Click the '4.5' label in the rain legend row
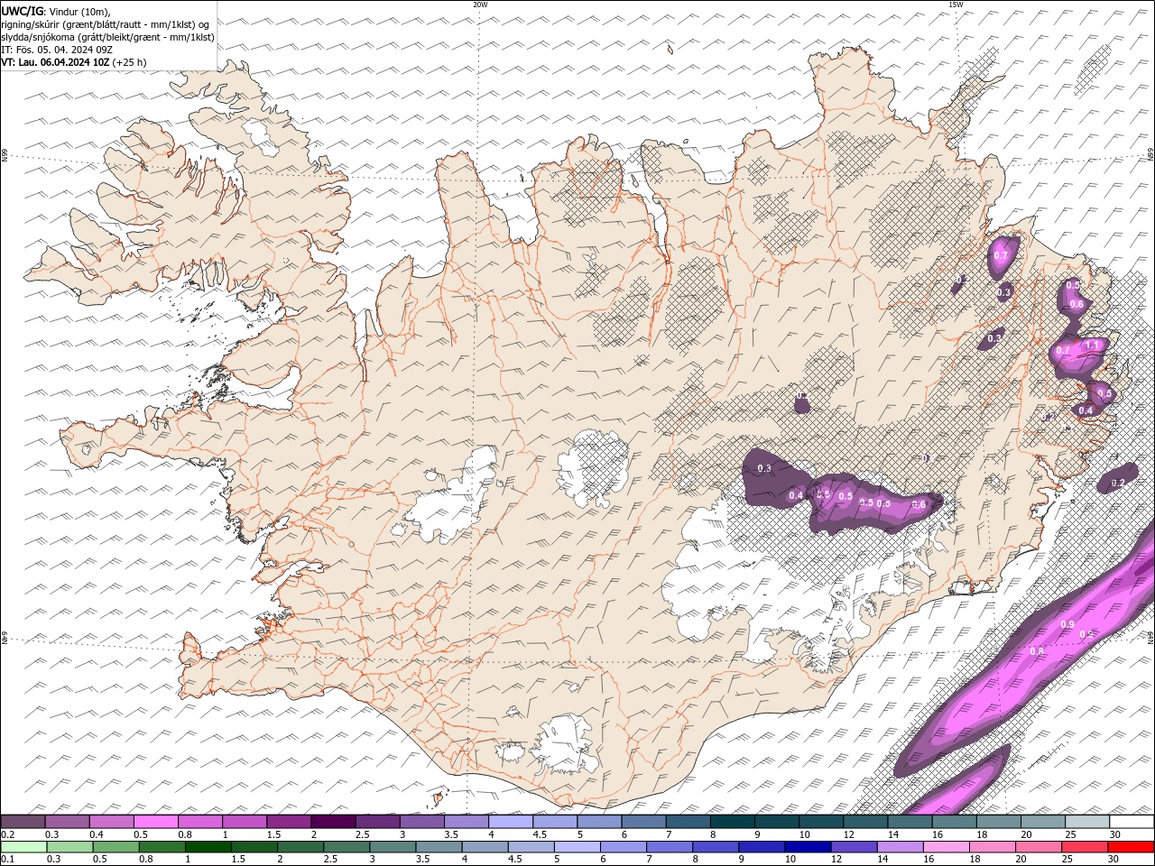 pos(514,859)
